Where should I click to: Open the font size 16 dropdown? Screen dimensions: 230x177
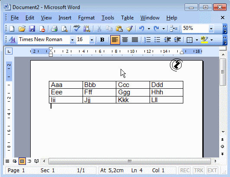coord(92,40)
